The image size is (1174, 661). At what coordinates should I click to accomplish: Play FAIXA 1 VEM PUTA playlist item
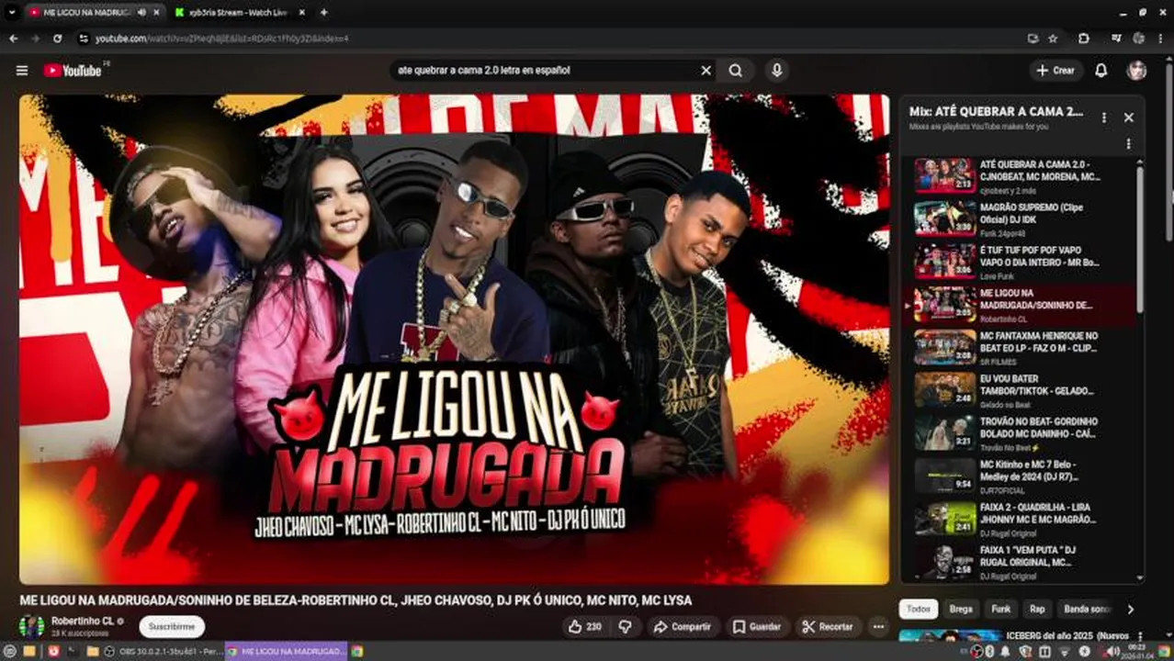1022,561
